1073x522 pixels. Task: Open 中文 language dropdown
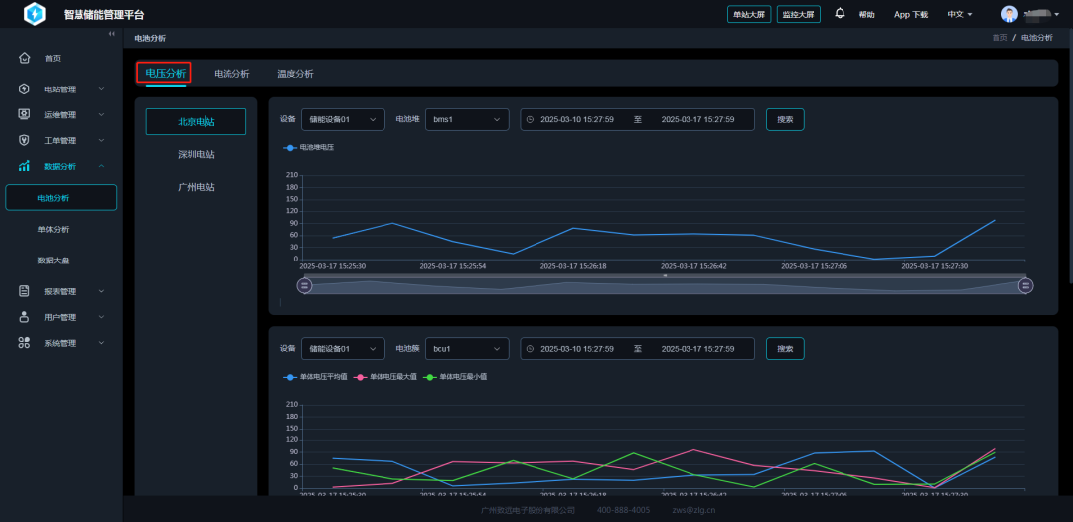(x=960, y=14)
